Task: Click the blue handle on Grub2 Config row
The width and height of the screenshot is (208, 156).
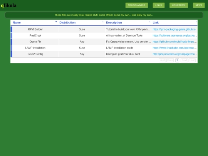Action: point(12,54)
